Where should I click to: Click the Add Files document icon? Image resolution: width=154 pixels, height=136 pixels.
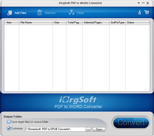pyautogui.click(x=10, y=13)
